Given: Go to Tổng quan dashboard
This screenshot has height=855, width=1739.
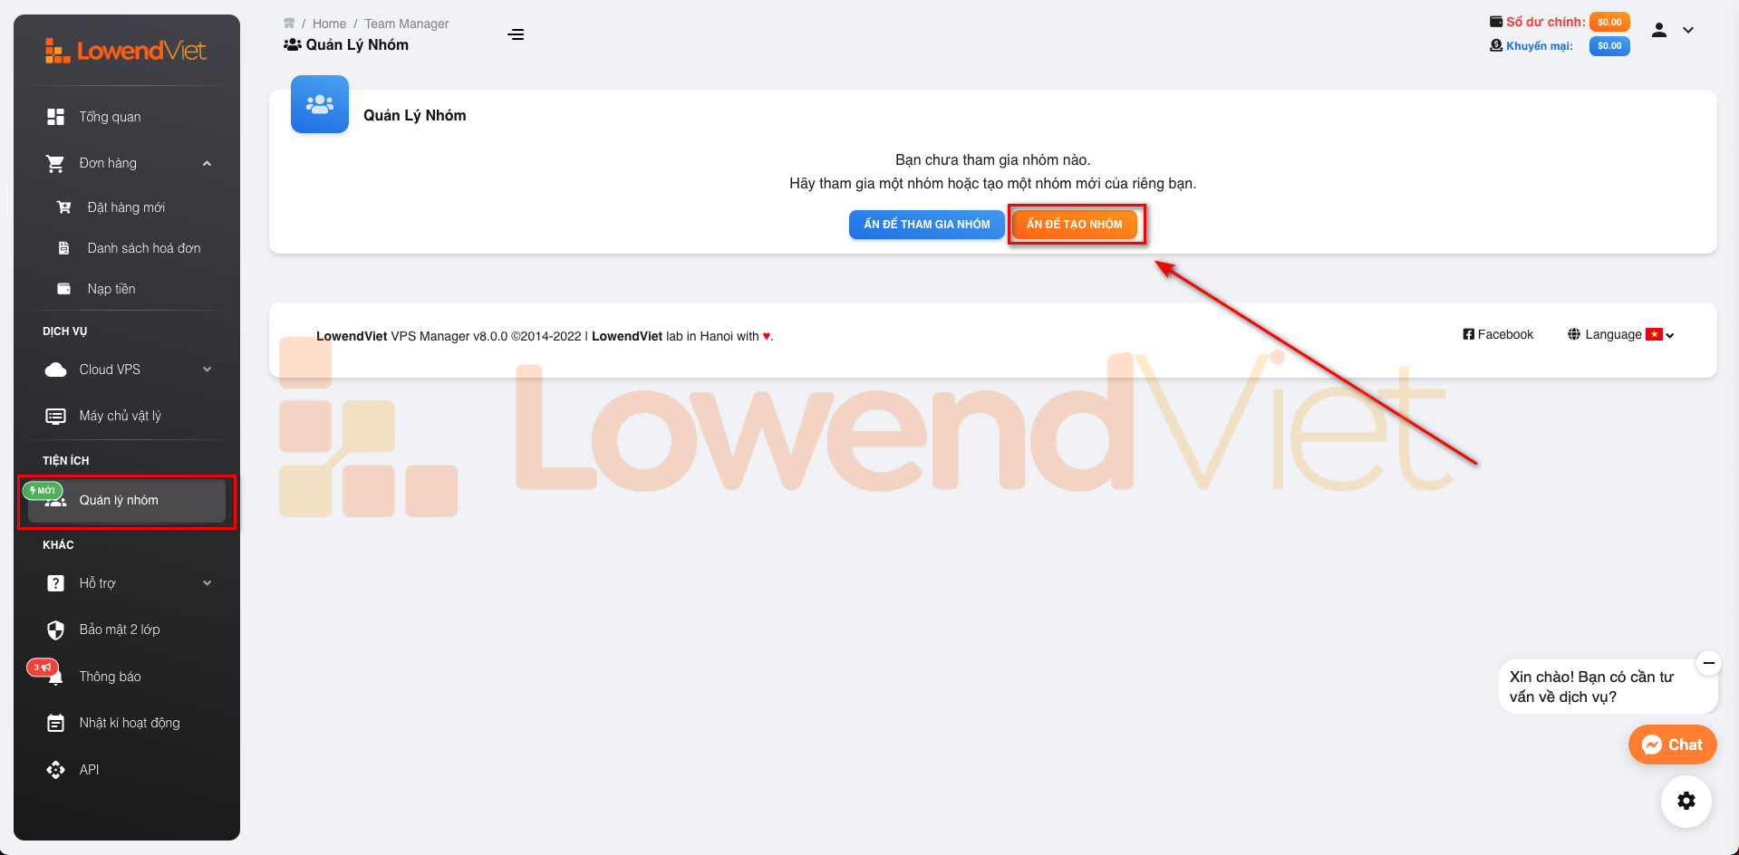Looking at the screenshot, I should (110, 117).
